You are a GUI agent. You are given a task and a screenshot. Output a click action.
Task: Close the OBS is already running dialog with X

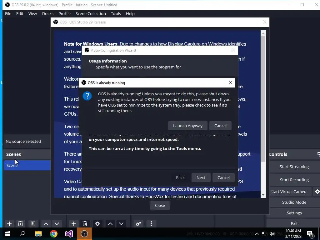[230, 82]
